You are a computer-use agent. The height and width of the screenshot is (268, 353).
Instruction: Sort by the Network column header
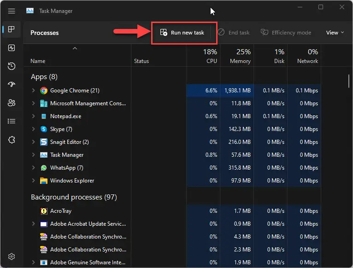(304, 56)
